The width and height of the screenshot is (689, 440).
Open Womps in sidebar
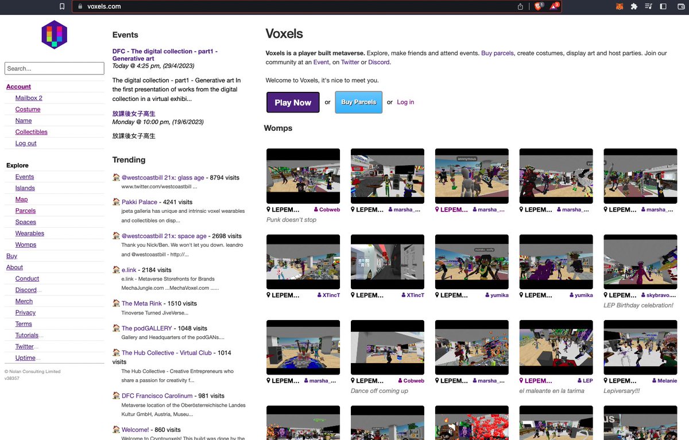(x=26, y=244)
